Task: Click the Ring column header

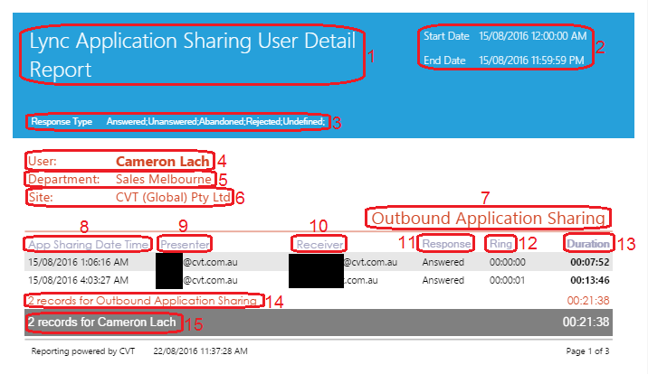Action: click(500, 244)
